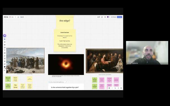
Task: Select the 'Event horizon' sticky note
Action: tap(65, 40)
